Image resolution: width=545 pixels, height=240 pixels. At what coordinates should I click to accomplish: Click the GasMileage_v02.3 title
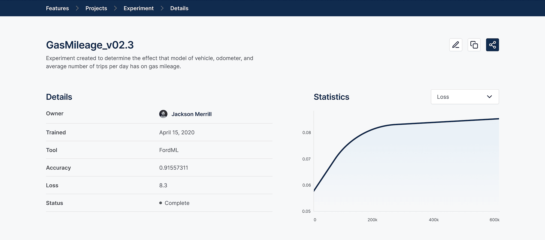(x=90, y=45)
